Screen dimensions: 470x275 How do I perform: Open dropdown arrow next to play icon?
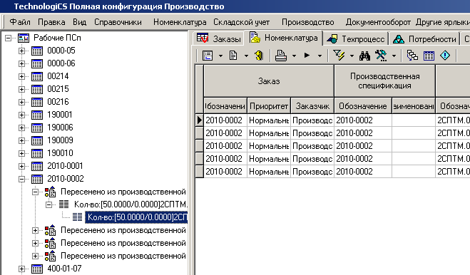320,56
